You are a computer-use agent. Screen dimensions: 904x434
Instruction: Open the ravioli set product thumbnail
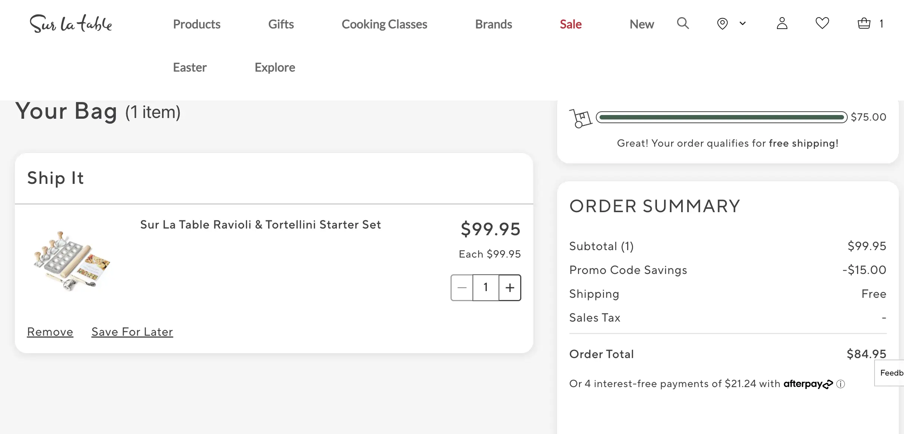tap(72, 261)
